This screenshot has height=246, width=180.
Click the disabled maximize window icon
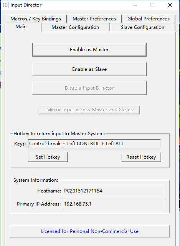pos(152,5)
